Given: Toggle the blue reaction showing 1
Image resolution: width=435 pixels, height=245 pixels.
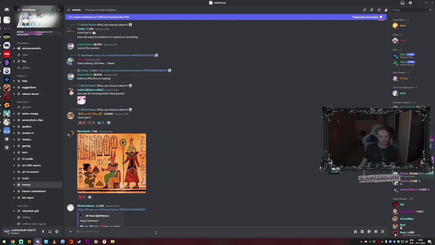Looking at the screenshot, I should tap(101, 123).
